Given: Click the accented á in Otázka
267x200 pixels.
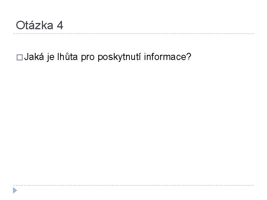Looking at the screenshot, I should (31, 25).
